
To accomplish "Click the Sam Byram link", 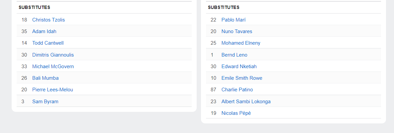I will point(45,102).
